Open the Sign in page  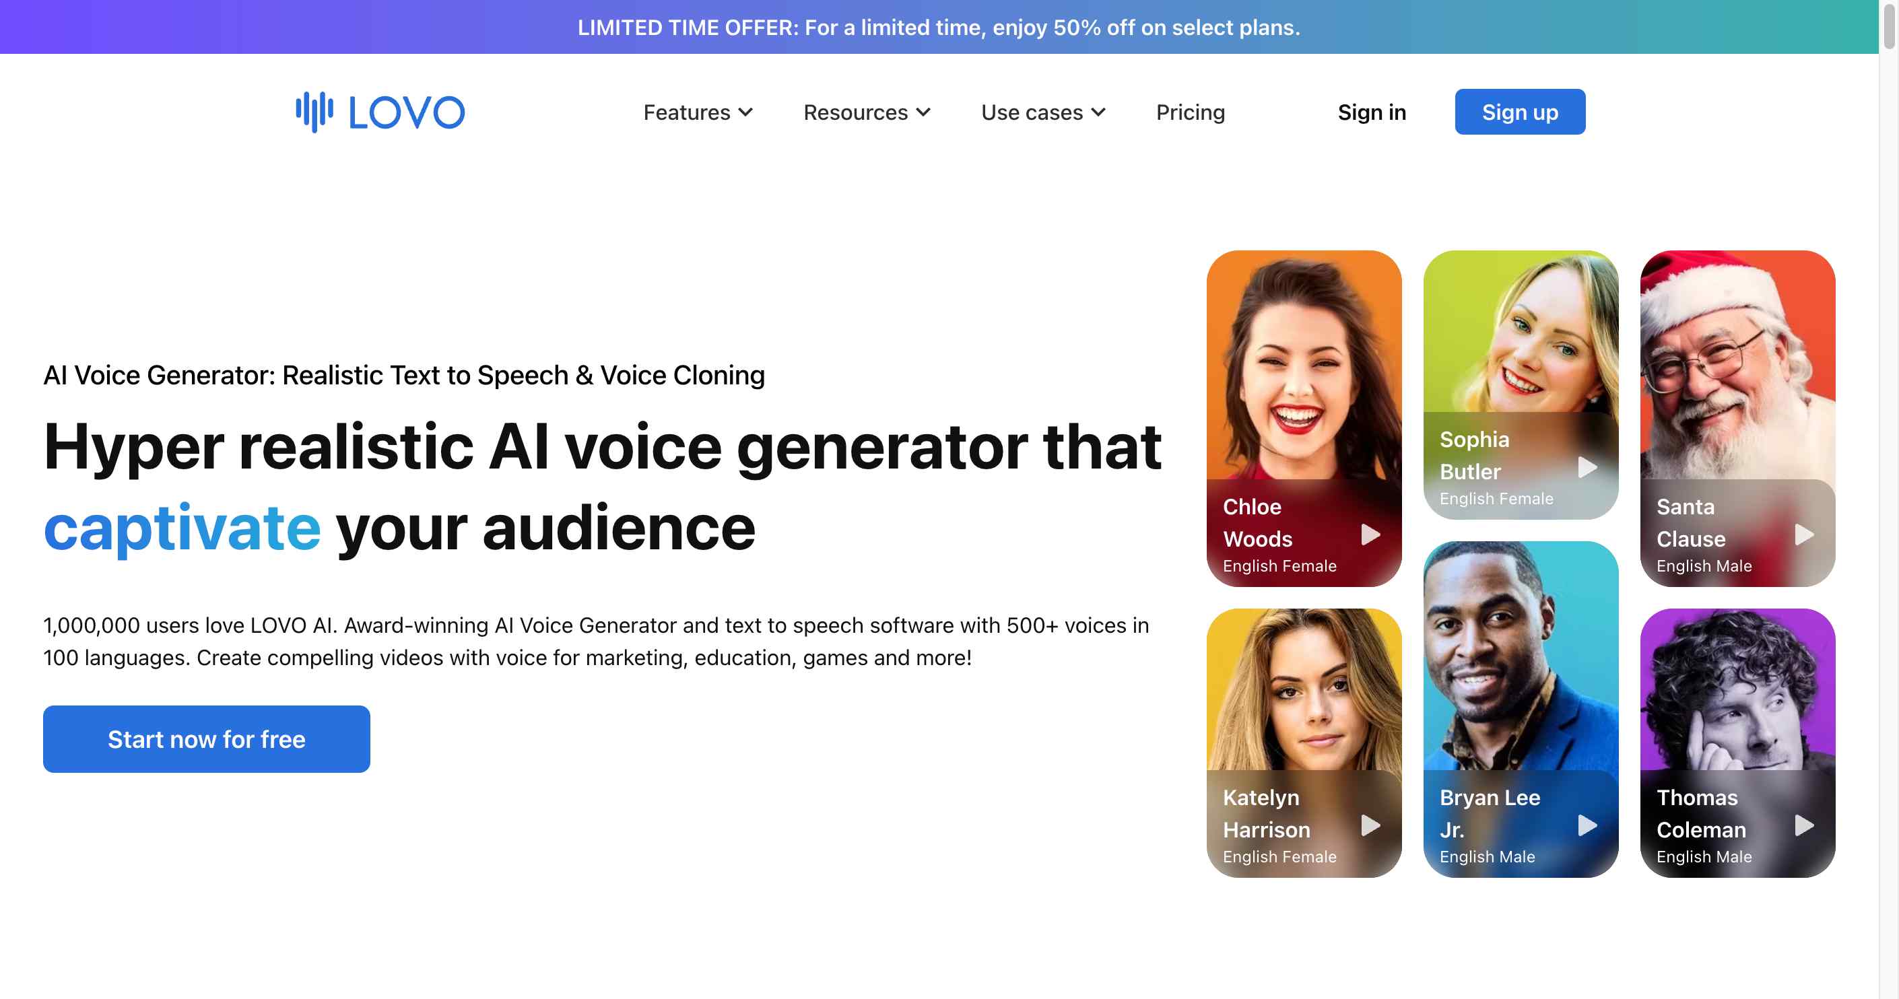(x=1371, y=112)
